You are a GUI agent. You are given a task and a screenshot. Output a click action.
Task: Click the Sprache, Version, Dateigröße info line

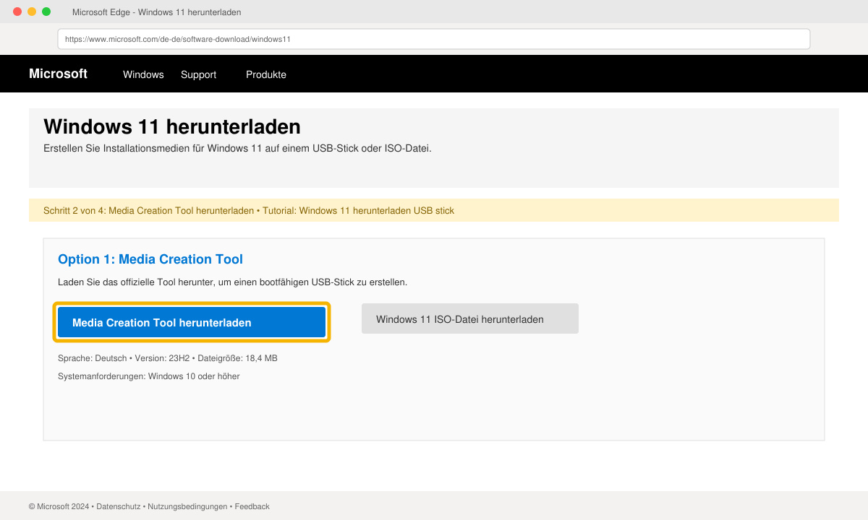(168, 358)
